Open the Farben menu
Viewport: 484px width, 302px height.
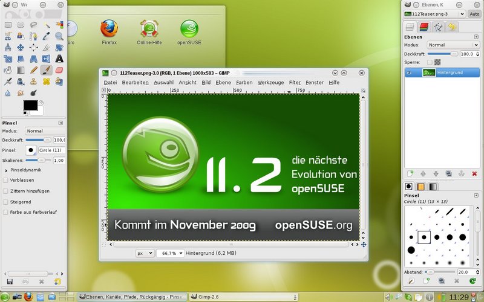point(244,83)
